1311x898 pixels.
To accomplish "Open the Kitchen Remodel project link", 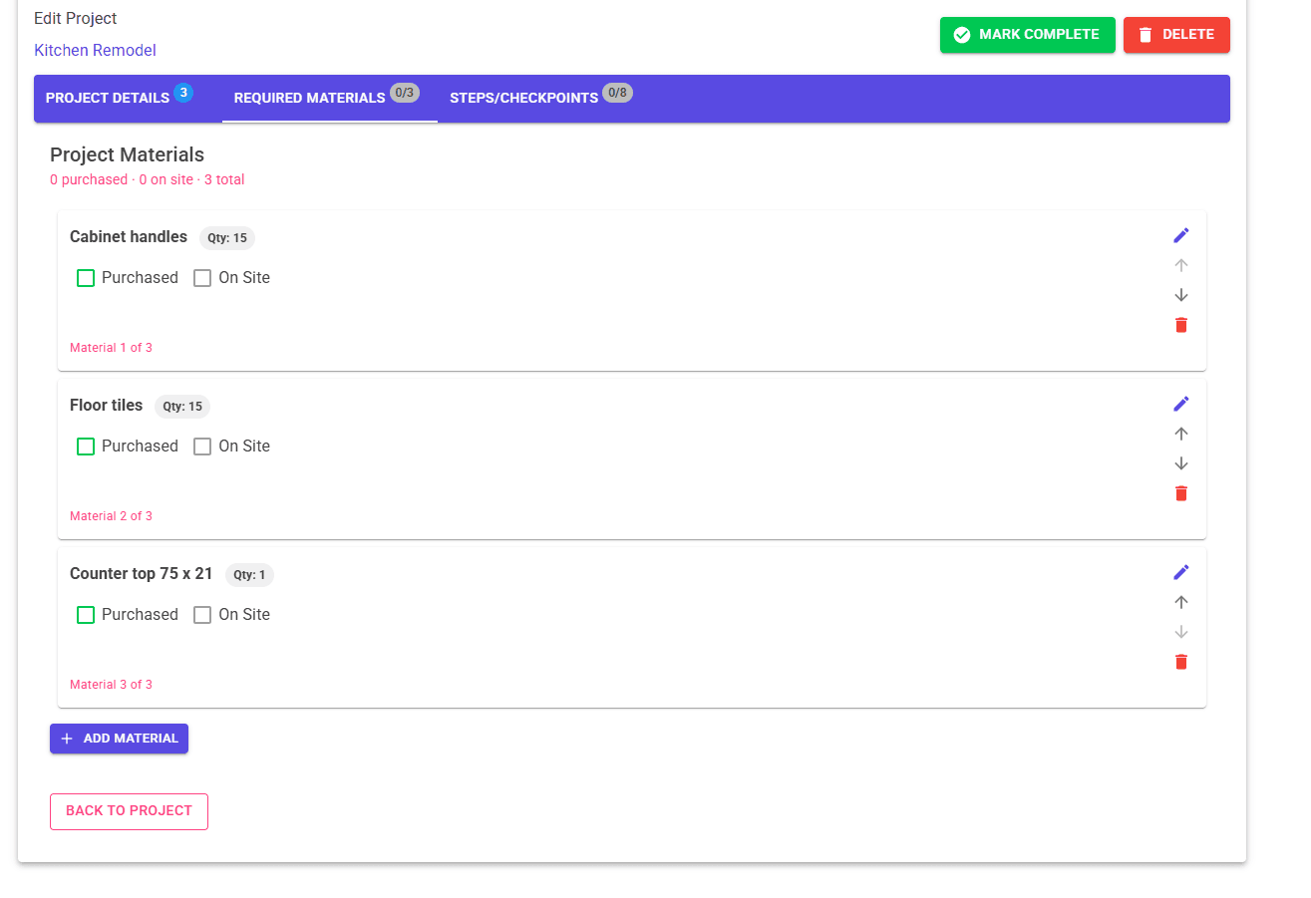I will coord(95,50).
